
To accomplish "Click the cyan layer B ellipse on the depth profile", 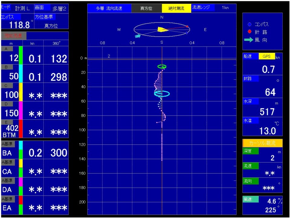I will point(162,94).
